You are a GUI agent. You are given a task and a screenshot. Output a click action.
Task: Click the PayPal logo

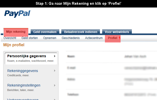pos(17,14)
